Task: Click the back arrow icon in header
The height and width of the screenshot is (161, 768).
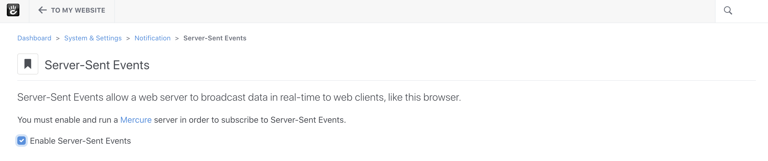Action: point(42,10)
